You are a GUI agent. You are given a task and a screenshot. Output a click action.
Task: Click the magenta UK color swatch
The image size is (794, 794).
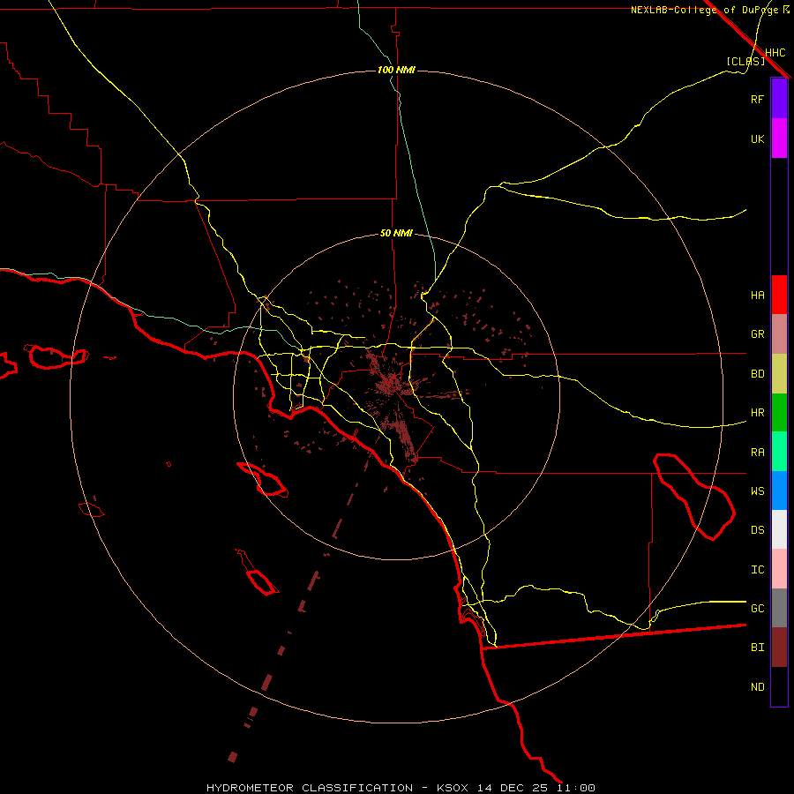(x=779, y=139)
